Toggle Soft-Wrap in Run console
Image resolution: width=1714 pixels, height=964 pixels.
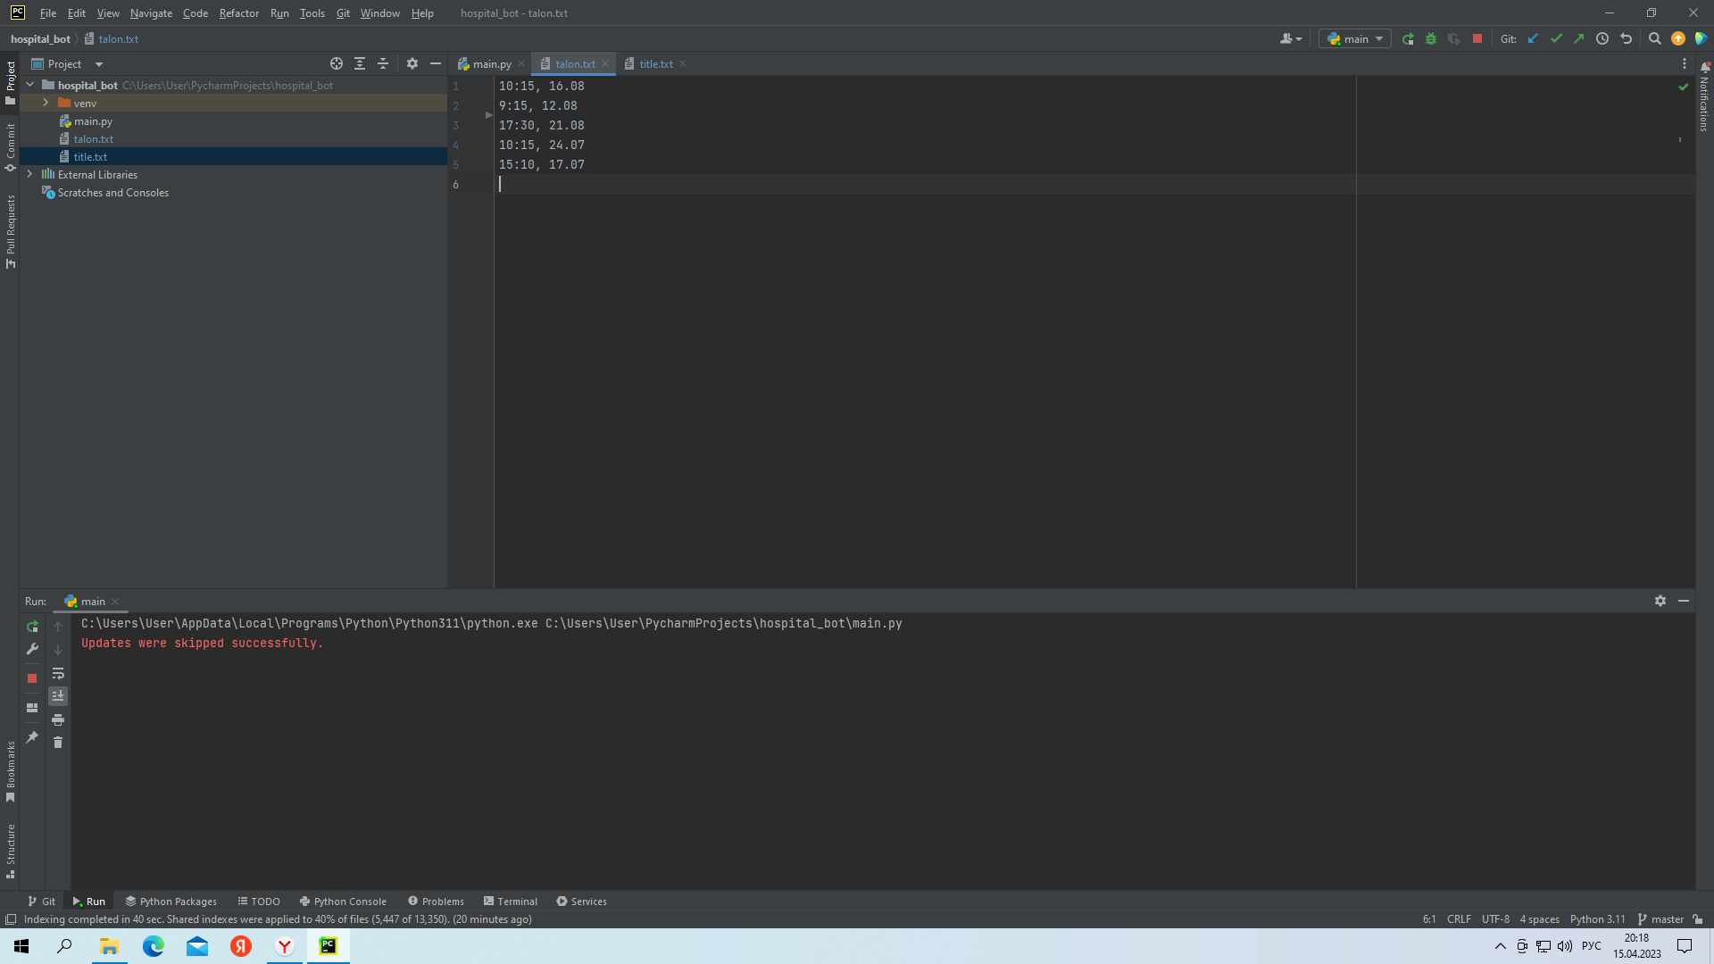tap(58, 674)
